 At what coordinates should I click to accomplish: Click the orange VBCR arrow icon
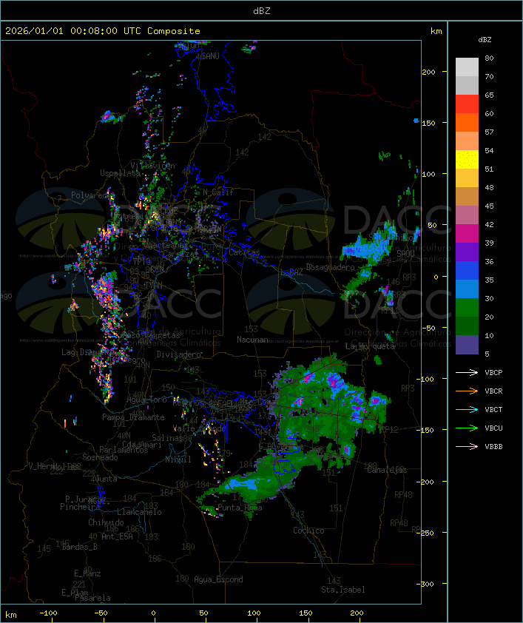coord(467,391)
